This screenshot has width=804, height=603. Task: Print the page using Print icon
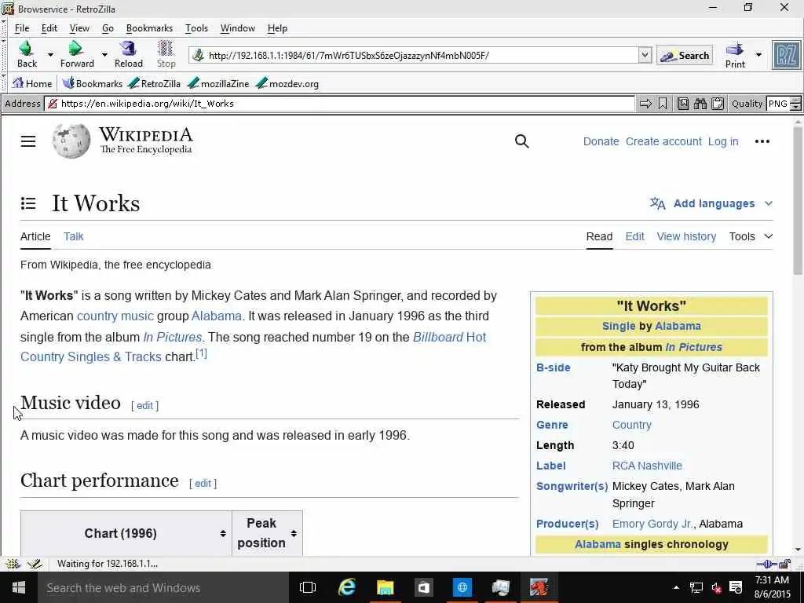coord(735,55)
